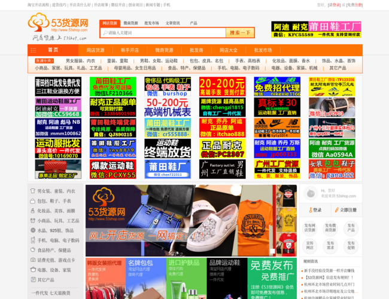Click the cosmetics icon beside 化妆品、美容、面膜

click(x=32, y=210)
